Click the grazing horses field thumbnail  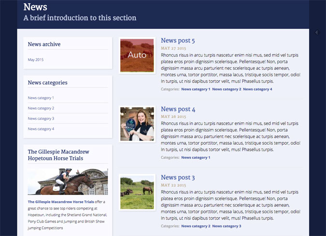[137, 193]
